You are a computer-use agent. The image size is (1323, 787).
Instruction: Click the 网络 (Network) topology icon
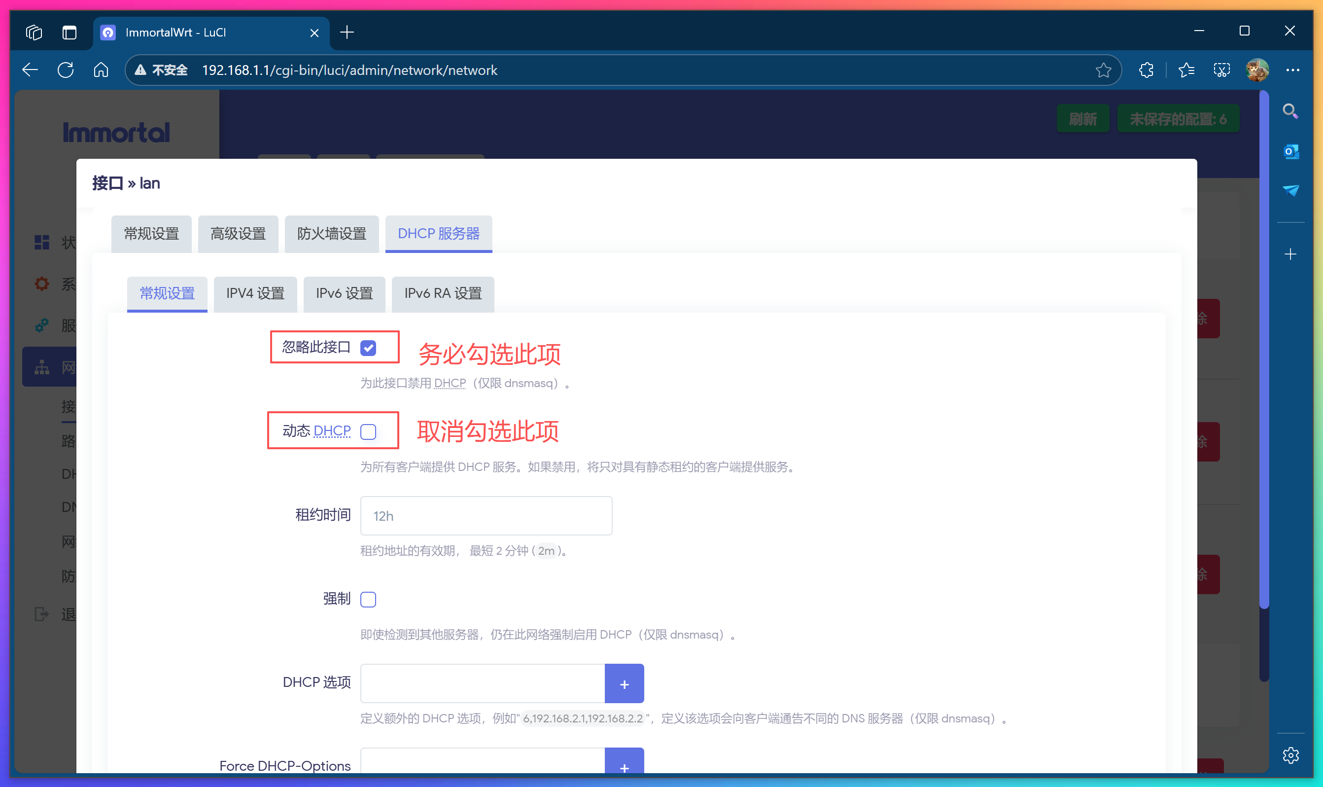[42, 366]
